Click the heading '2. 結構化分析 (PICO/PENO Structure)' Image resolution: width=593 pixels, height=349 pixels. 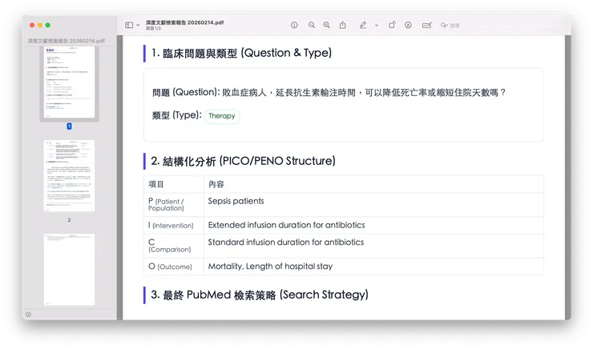[x=243, y=161]
